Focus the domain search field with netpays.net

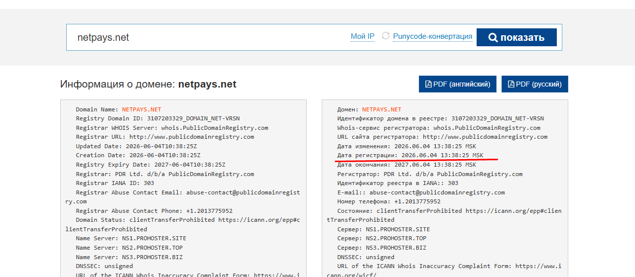tap(209, 37)
